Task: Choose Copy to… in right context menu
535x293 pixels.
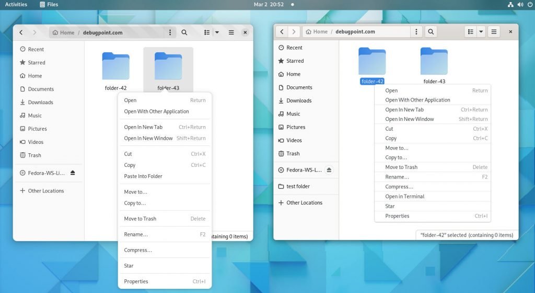Action: tap(433, 157)
